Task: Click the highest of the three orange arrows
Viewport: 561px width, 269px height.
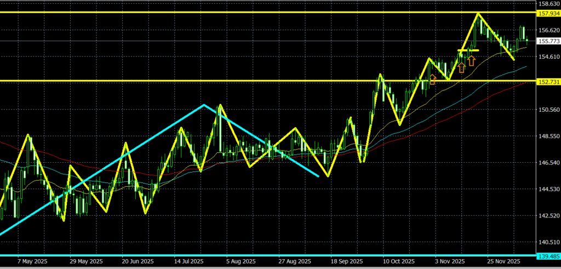Action: [471, 60]
